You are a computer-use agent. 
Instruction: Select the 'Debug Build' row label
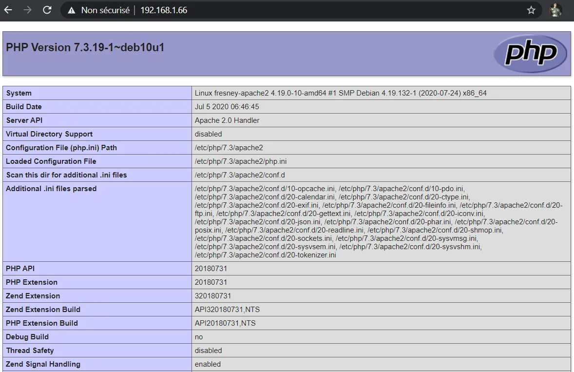27,336
